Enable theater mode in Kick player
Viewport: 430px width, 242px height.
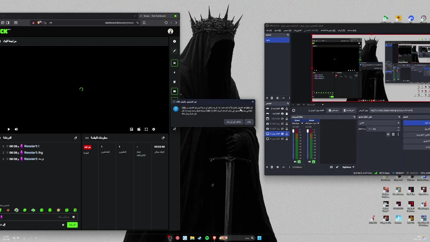139,129
